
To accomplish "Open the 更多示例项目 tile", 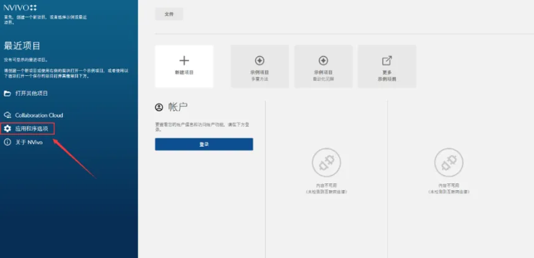I will [x=387, y=67].
